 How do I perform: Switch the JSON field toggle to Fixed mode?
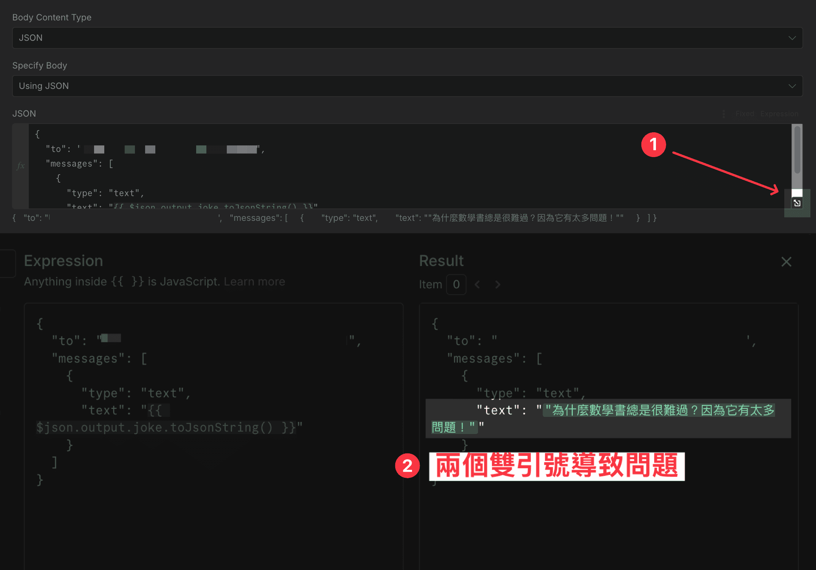tap(745, 113)
